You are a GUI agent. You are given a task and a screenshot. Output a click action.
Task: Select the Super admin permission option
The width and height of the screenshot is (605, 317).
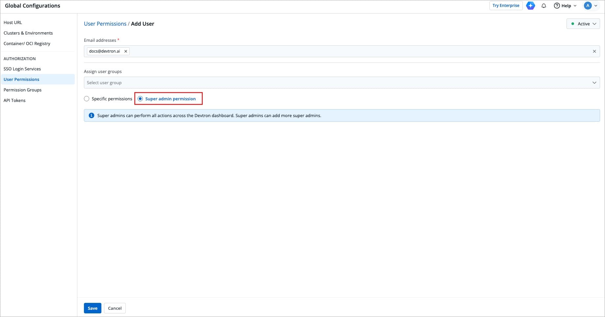tap(140, 99)
